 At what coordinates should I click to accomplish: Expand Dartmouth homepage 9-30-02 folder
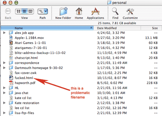coord(4,68)
